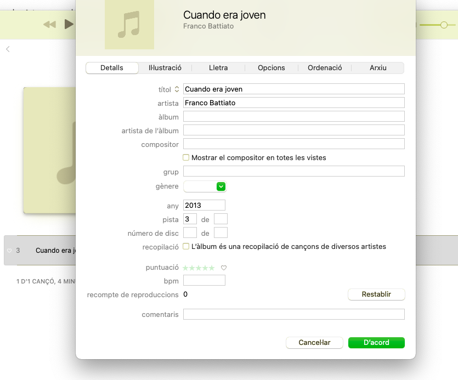Set the star rating in puntuació
The height and width of the screenshot is (380, 458).
pos(199,268)
